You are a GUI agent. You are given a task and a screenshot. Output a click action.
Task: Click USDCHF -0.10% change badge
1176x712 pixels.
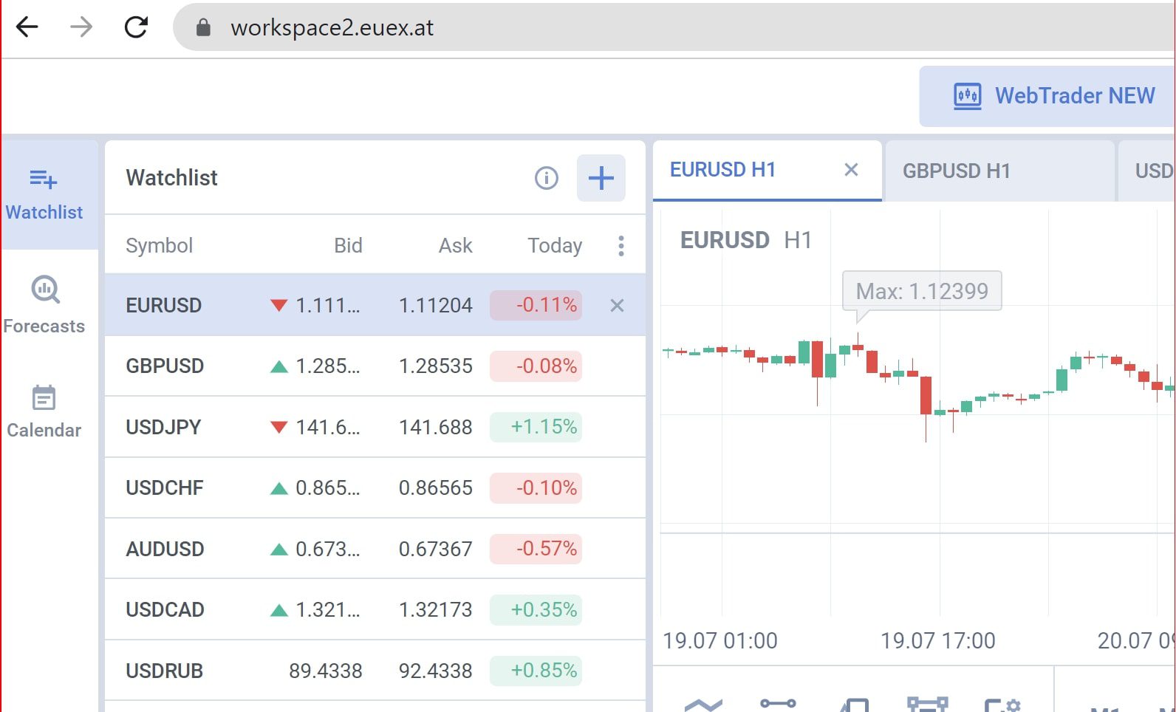point(536,488)
